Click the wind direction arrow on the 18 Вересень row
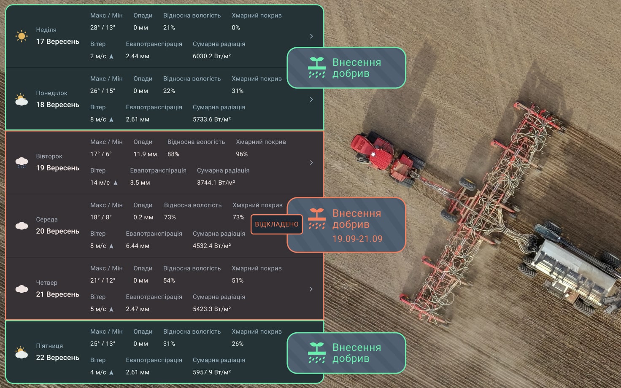Image resolution: width=621 pixels, height=388 pixels. 111,120
